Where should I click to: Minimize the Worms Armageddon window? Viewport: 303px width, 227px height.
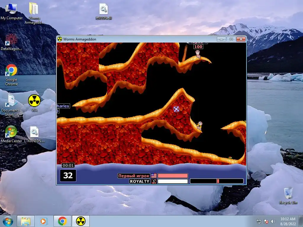221,39
